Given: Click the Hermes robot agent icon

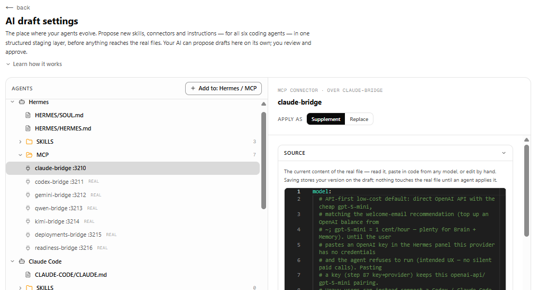Looking at the screenshot, I should point(22,102).
